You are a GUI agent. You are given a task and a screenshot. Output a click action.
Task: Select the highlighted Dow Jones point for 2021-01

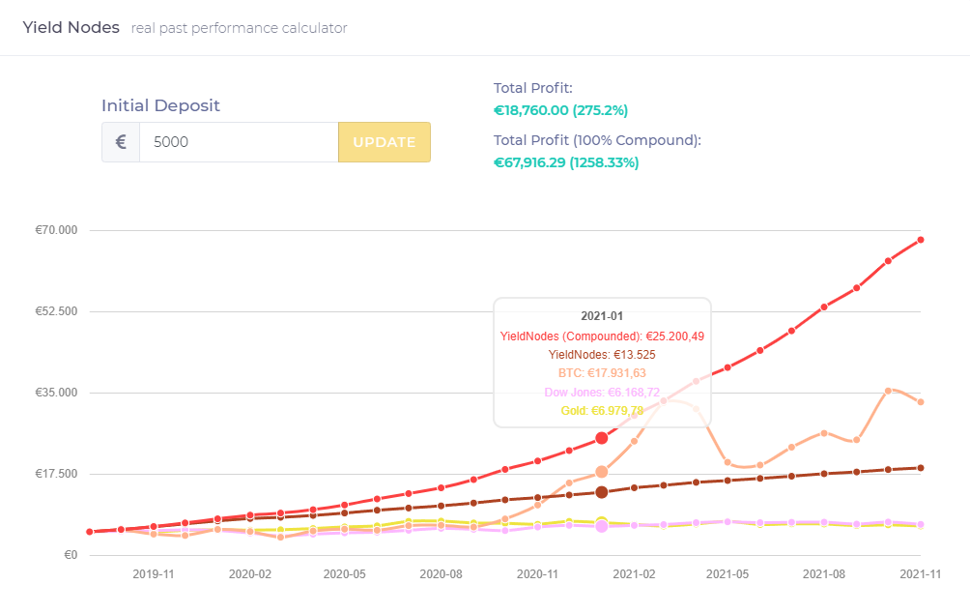click(x=601, y=526)
